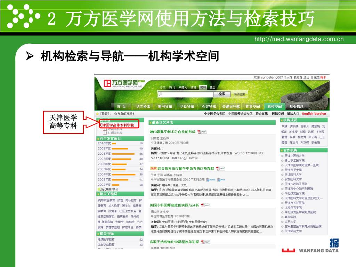The image size is (356, 267).
Task: Click keyword 高等职业教育
Action: tap(106, 200)
